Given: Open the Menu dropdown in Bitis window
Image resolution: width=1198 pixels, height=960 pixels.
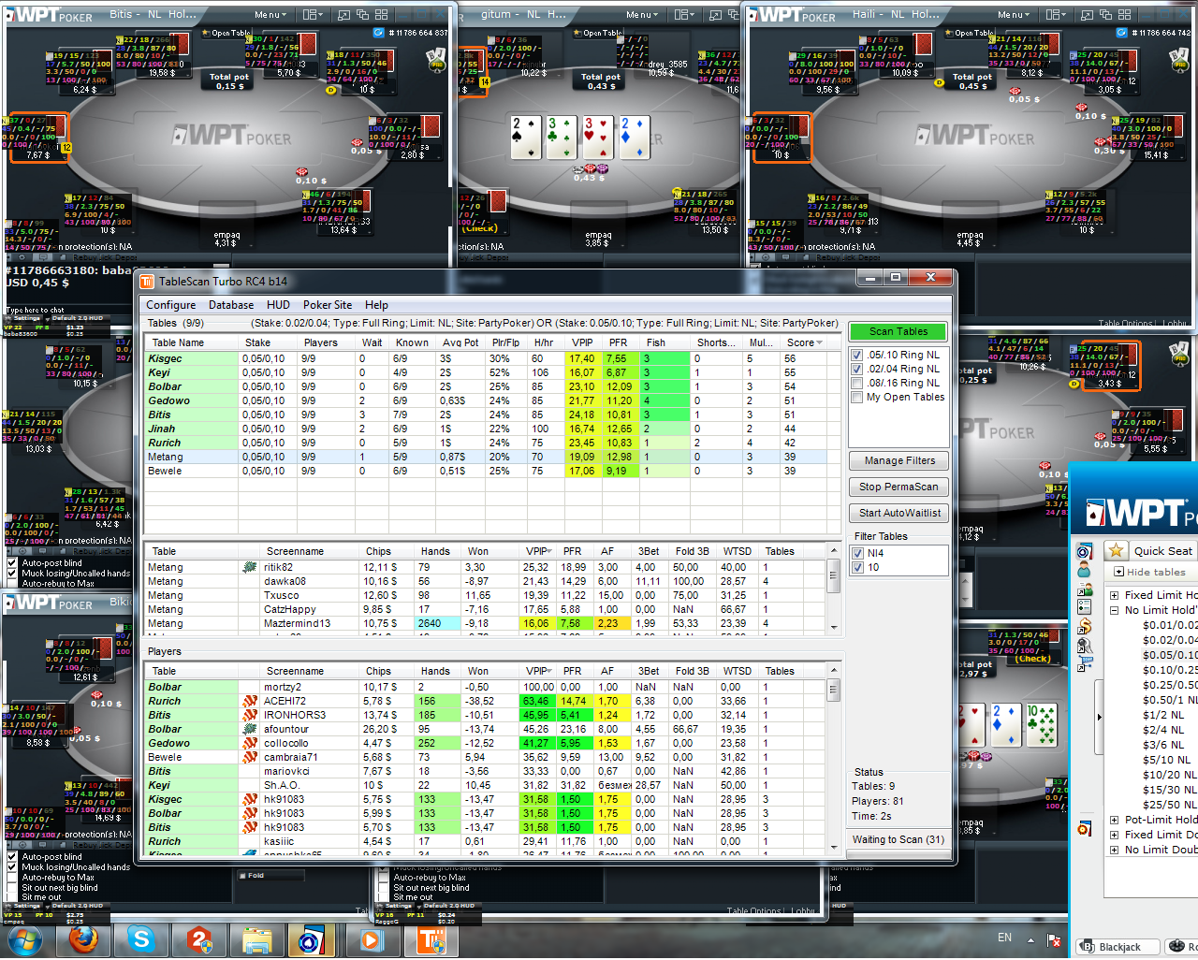Looking at the screenshot, I should tap(270, 15).
